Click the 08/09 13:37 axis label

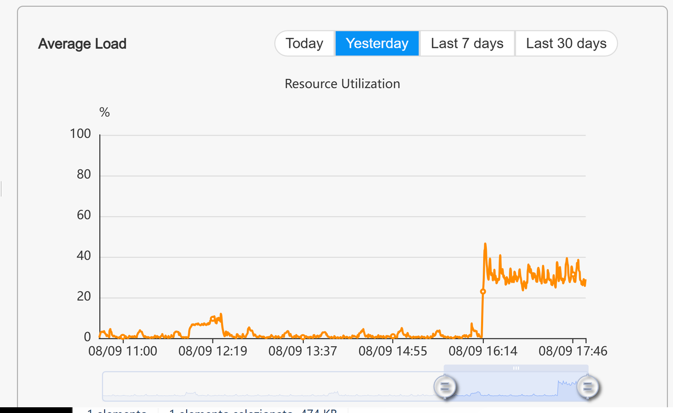[x=303, y=351]
